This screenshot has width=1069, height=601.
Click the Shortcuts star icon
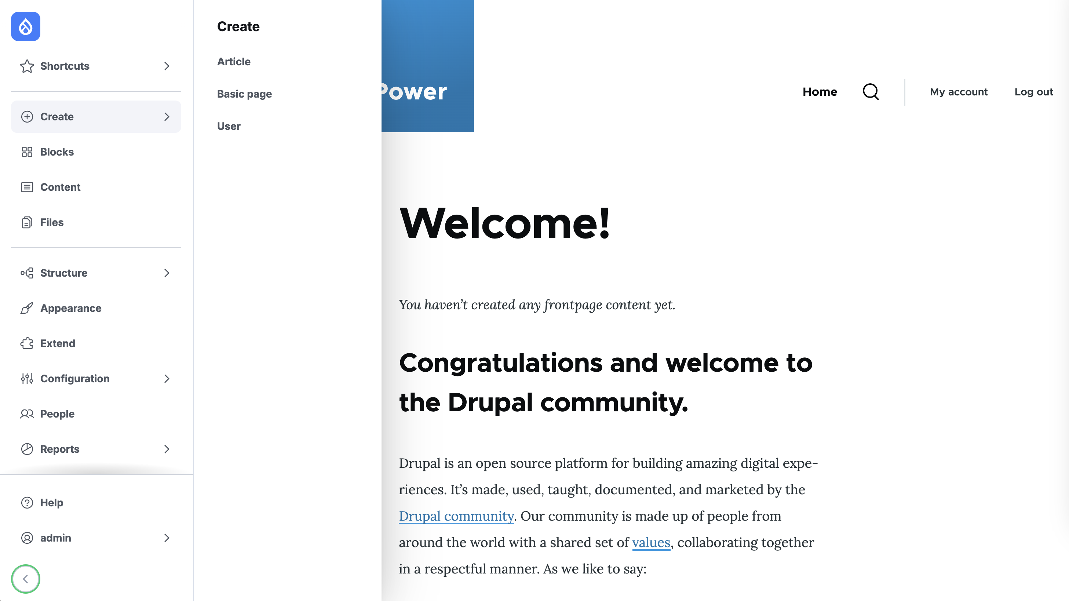(27, 65)
